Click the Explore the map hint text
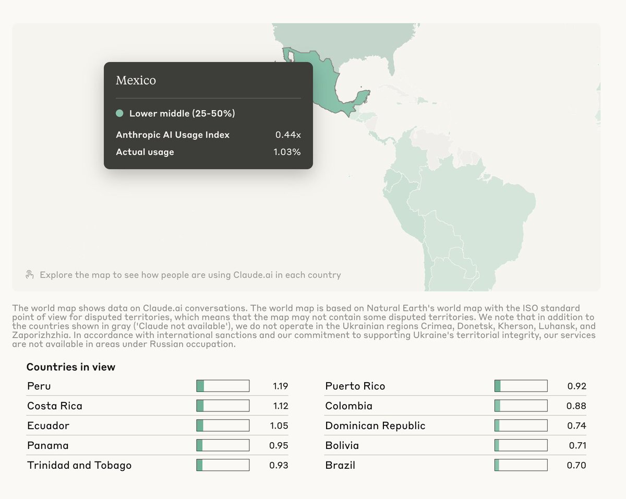The width and height of the screenshot is (626, 499). pyautogui.click(x=190, y=275)
